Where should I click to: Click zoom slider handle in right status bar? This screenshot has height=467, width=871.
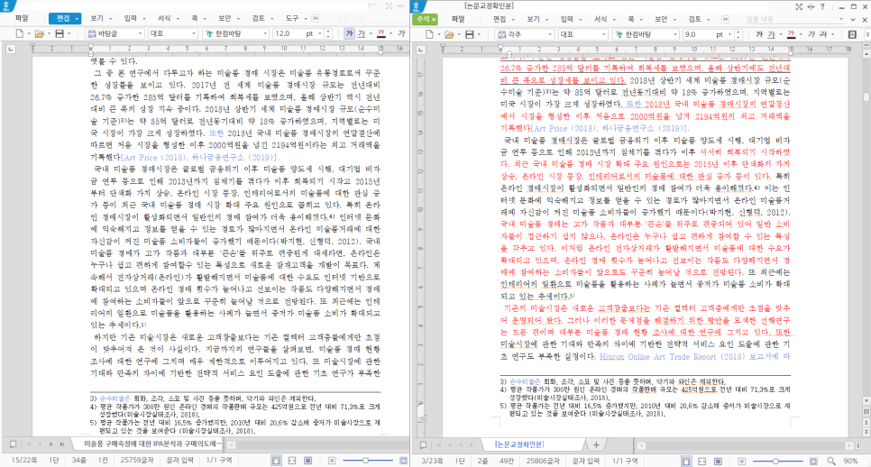(x=775, y=461)
